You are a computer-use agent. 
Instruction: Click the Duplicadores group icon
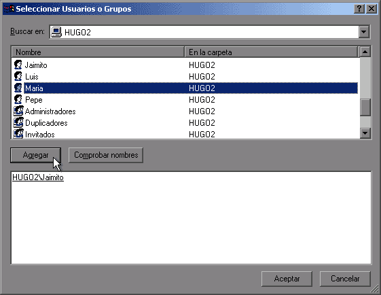pos(18,122)
